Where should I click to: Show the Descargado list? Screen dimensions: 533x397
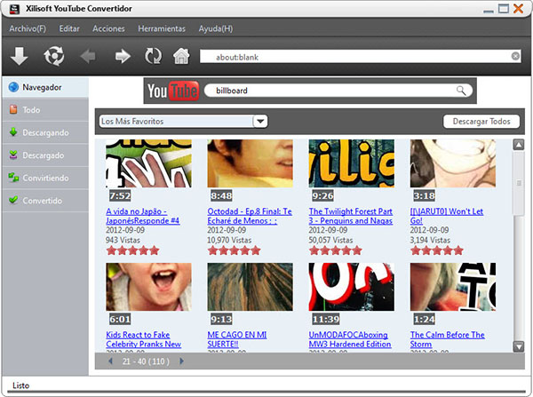click(x=45, y=155)
